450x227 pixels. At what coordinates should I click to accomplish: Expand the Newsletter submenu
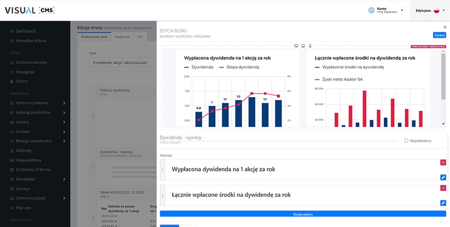[64, 179]
